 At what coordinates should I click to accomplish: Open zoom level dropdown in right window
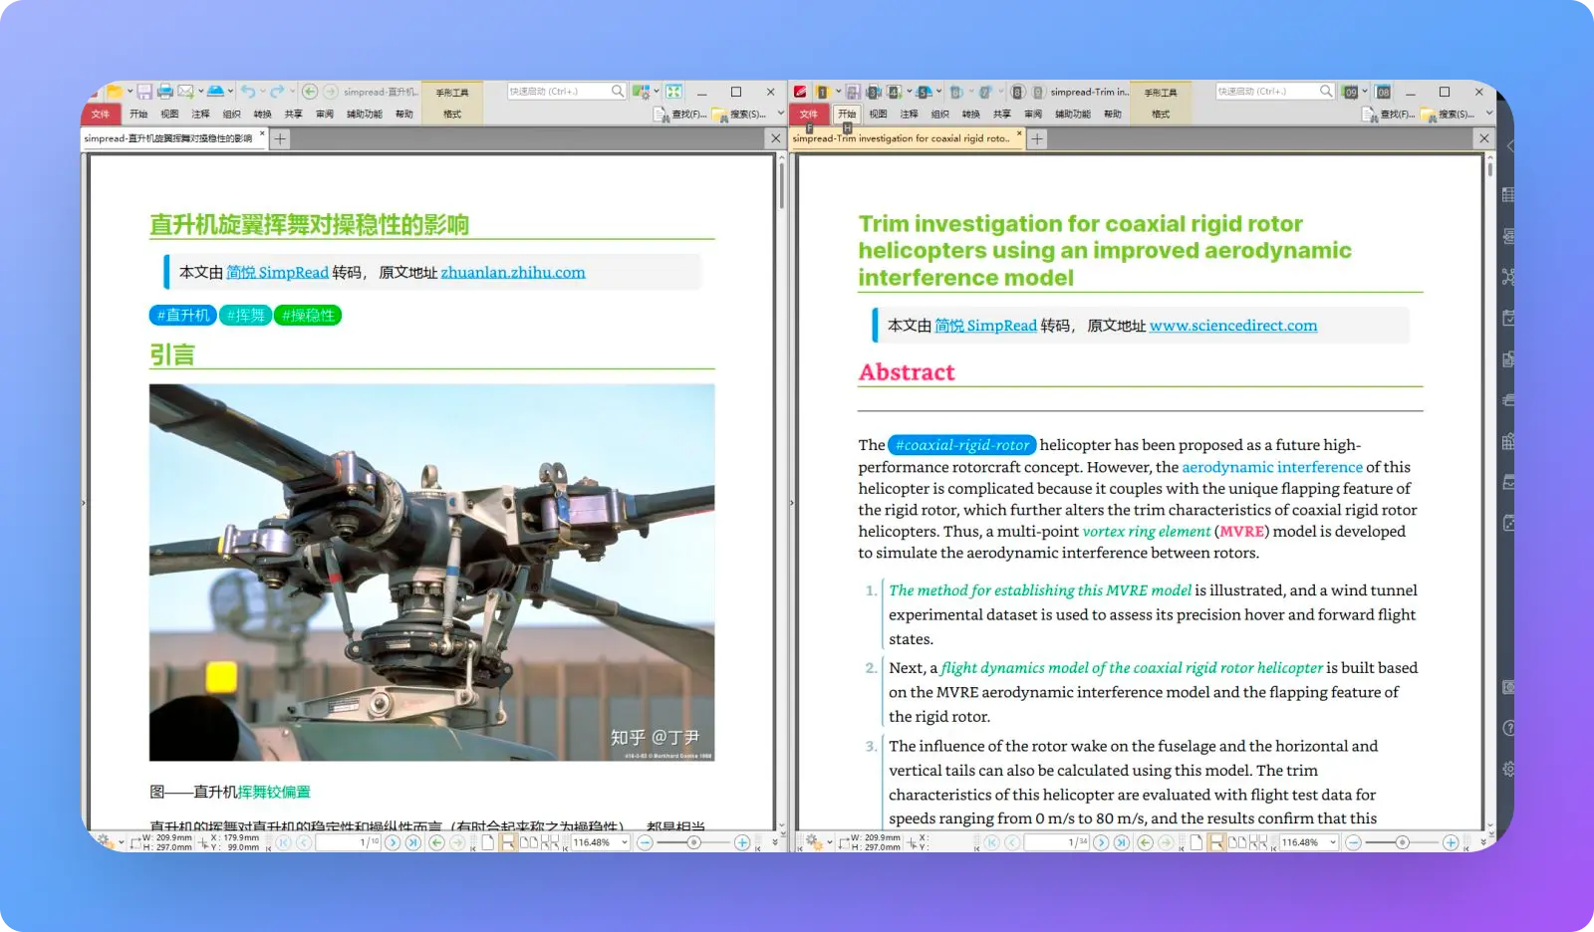point(1333,842)
